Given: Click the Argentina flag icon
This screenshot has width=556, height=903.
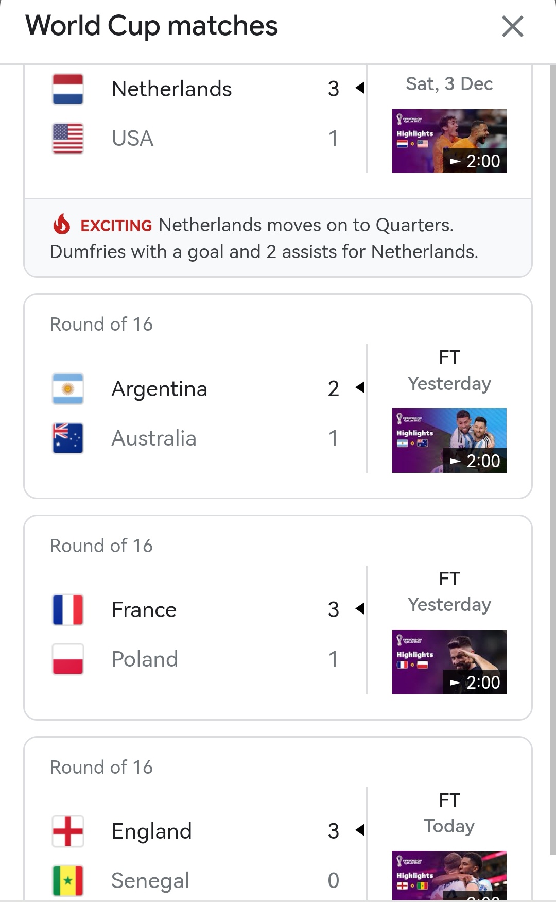Looking at the screenshot, I should pyautogui.click(x=68, y=389).
